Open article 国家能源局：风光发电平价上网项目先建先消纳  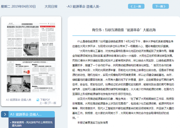point(32,124)
